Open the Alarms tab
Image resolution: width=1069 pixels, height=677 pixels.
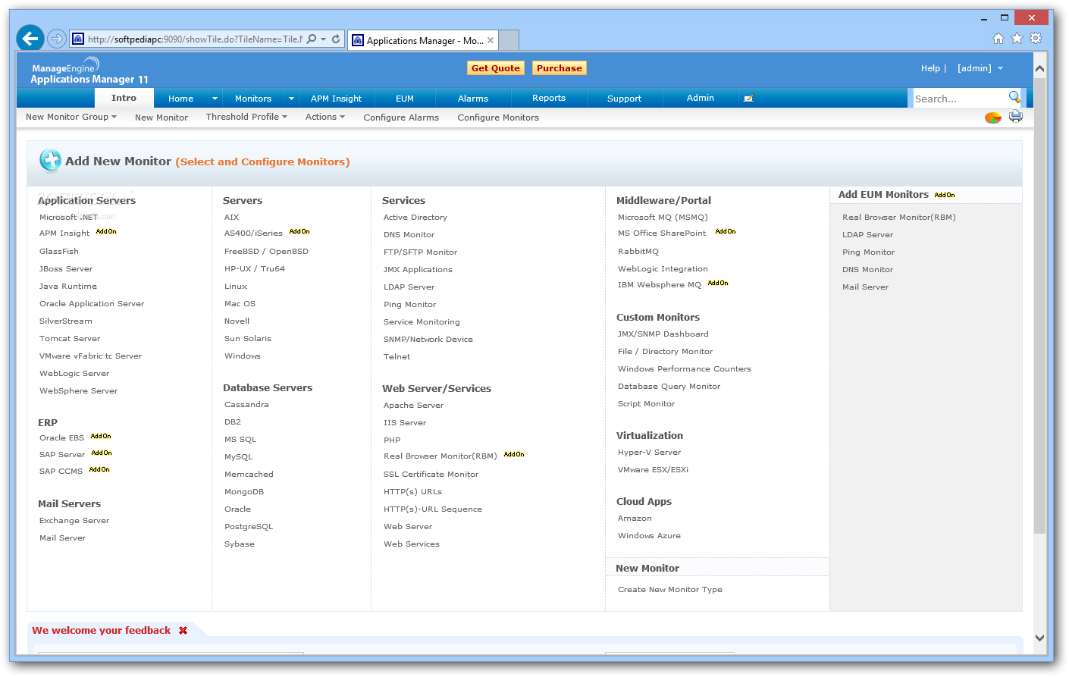[x=473, y=99]
